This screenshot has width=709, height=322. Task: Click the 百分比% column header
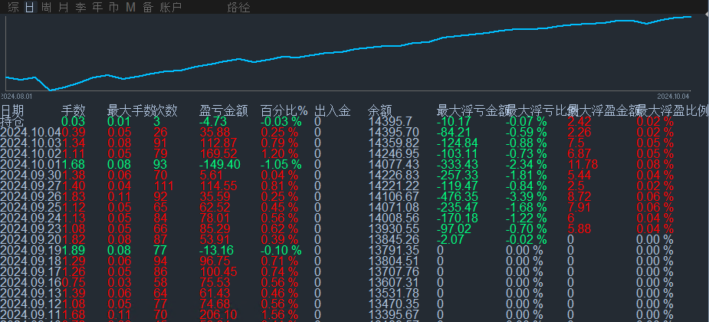[x=284, y=111]
